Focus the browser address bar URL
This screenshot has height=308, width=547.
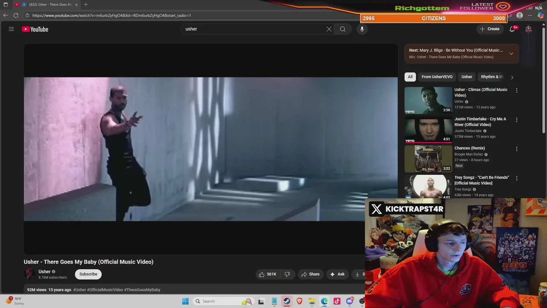tap(112, 15)
